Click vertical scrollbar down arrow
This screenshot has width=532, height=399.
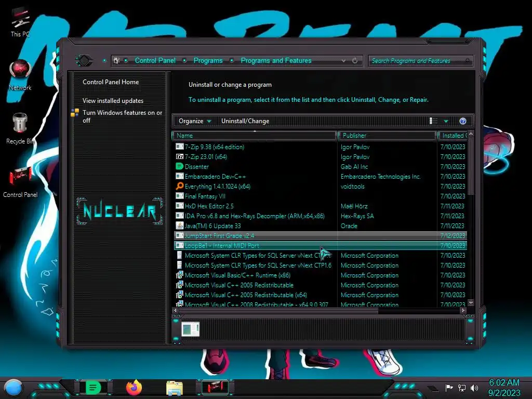(x=471, y=303)
